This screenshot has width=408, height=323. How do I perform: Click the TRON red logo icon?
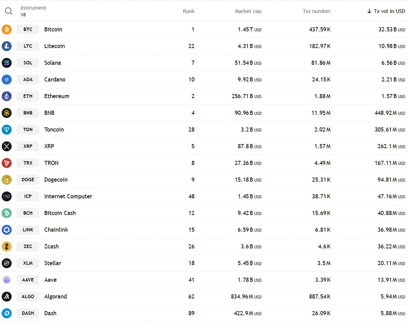[x=7, y=163]
